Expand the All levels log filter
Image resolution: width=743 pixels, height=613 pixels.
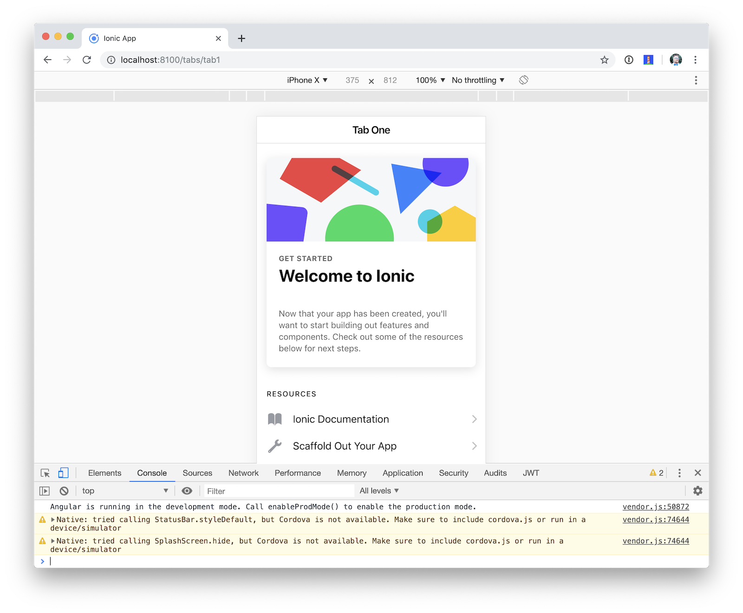[x=379, y=491]
